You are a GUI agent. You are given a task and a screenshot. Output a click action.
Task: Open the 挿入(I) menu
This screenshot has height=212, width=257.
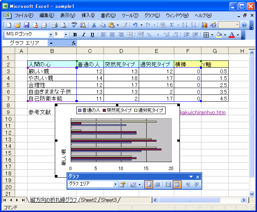(88, 15)
